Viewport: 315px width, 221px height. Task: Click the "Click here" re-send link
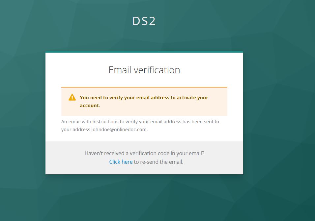[121, 162]
